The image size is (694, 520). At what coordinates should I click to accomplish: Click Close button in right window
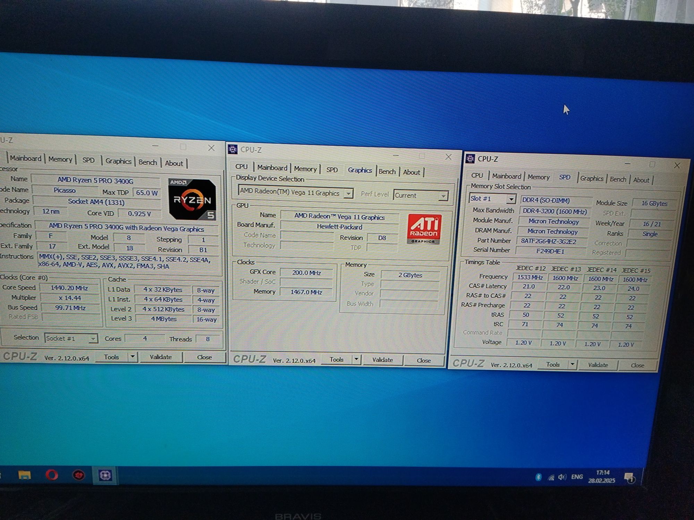(x=637, y=365)
